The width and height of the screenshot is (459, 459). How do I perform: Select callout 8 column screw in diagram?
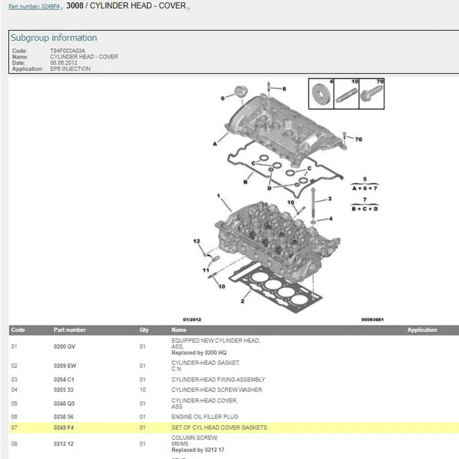284,89
